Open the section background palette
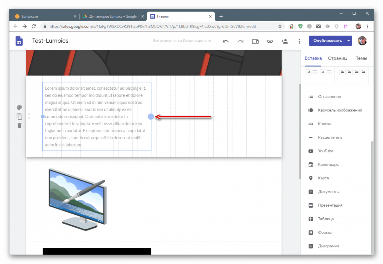383x264 pixels. [x=19, y=108]
